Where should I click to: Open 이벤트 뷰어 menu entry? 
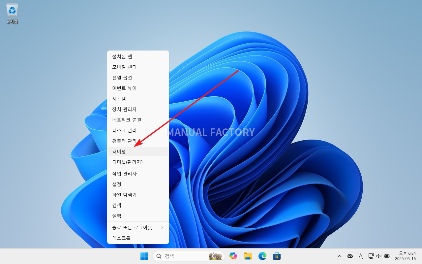click(x=138, y=88)
